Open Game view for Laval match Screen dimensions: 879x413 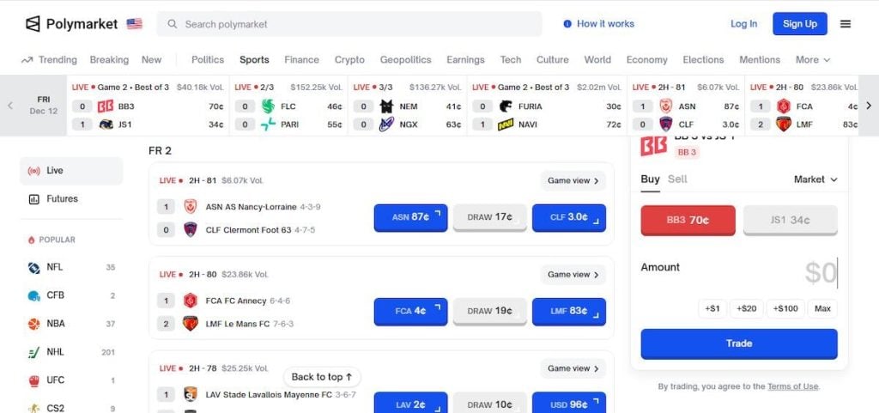click(x=573, y=368)
